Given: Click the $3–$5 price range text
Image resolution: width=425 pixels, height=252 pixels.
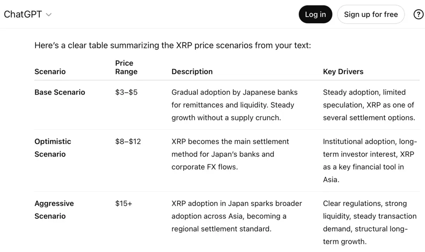Looking at the screenshot, I should coord(126,92).
